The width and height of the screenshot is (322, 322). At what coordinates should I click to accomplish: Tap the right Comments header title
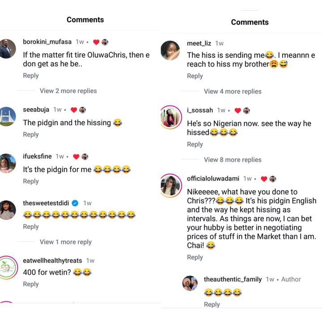[250, 22]
